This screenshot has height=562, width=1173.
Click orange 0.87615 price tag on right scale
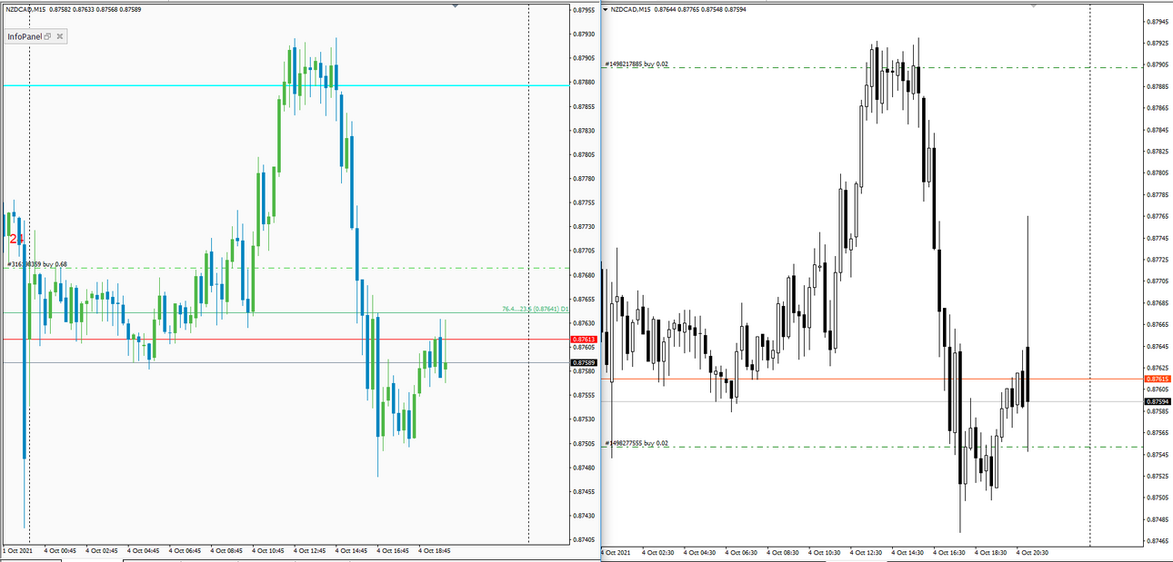1158,379
